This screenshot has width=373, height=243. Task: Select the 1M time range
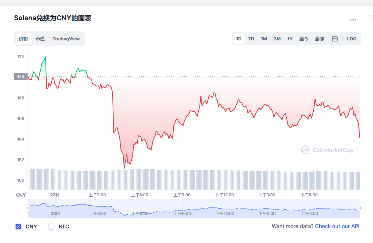[x=264, y=39]
